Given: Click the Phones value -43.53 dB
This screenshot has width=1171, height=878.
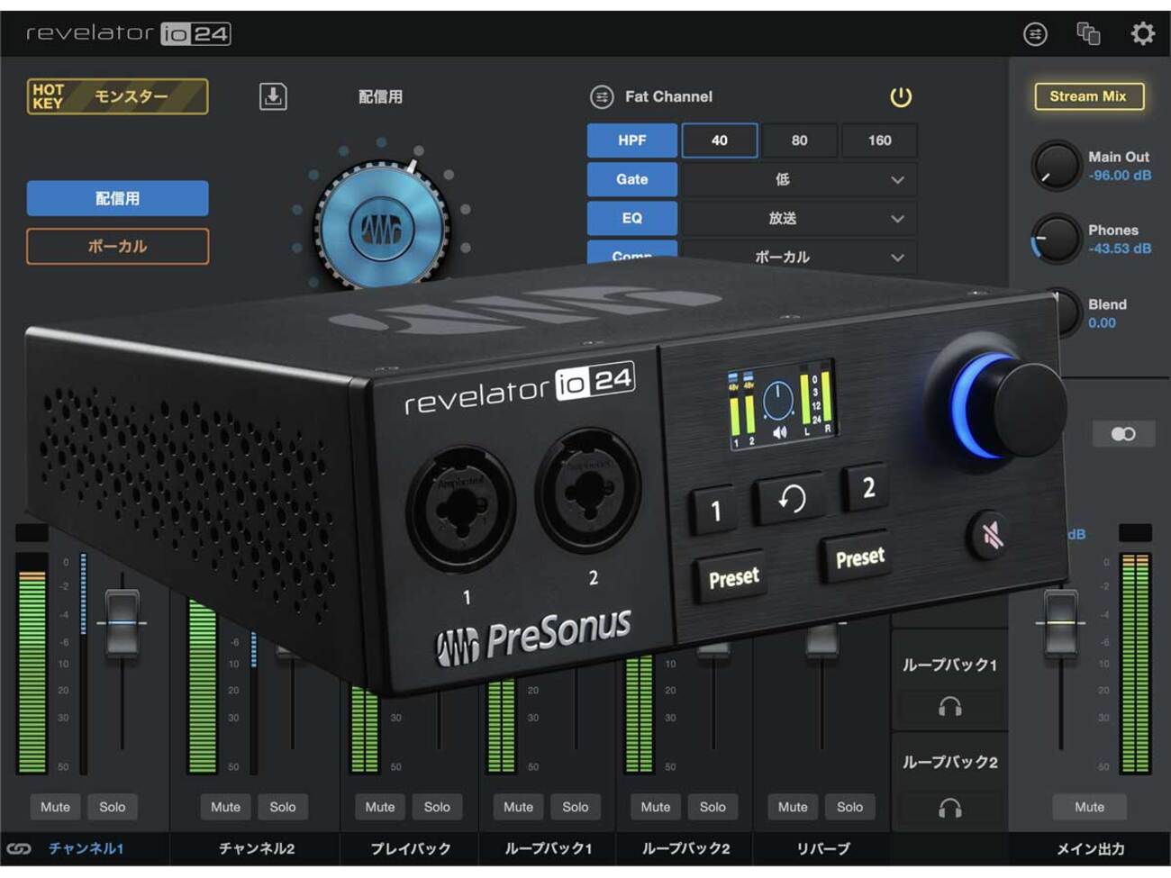Looking at the screenshot, I should (x=1120, y=249).
